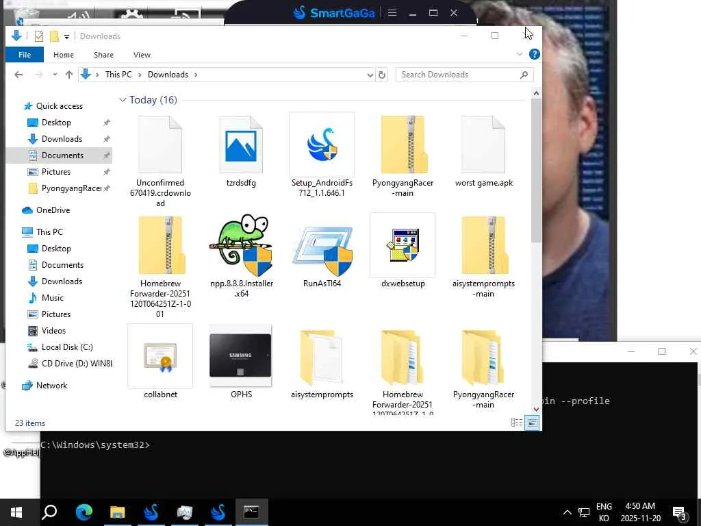
Task: Click the file list scrollbar up arrow
Action: (x=536, y=93)
